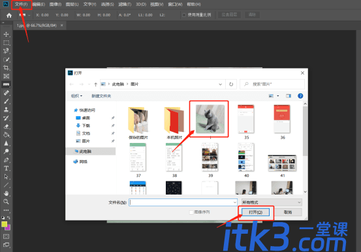Open the 组织 dropdown menu
The image size is (361, 252).
(76, 96)
